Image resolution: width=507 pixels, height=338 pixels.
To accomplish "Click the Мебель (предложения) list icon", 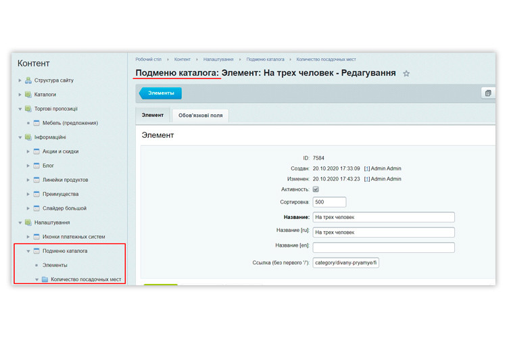I will point(37,123).
